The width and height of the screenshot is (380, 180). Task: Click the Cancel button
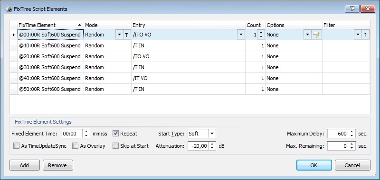[352, 165]
